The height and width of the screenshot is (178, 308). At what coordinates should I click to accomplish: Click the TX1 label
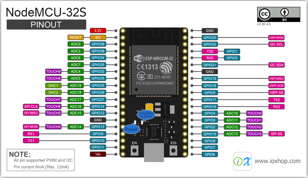(x=31, y=140)
